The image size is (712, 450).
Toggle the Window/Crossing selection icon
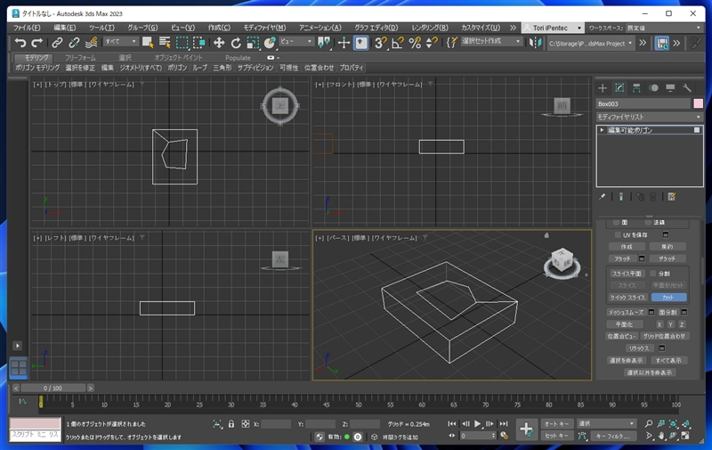coord(199,43)
